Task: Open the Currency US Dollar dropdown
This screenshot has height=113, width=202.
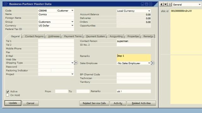Action: coord(72,25)
